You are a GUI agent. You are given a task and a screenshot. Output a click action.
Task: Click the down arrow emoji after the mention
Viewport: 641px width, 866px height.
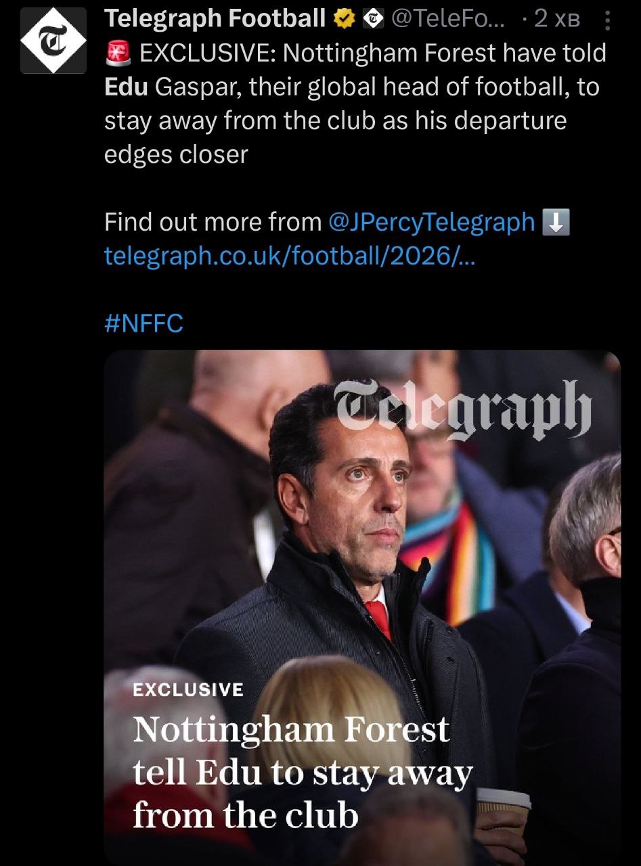pos(556,222)
